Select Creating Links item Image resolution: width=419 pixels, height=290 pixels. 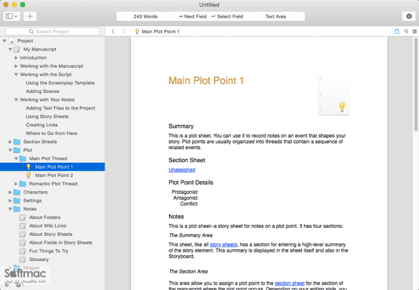tap(42, 125)
